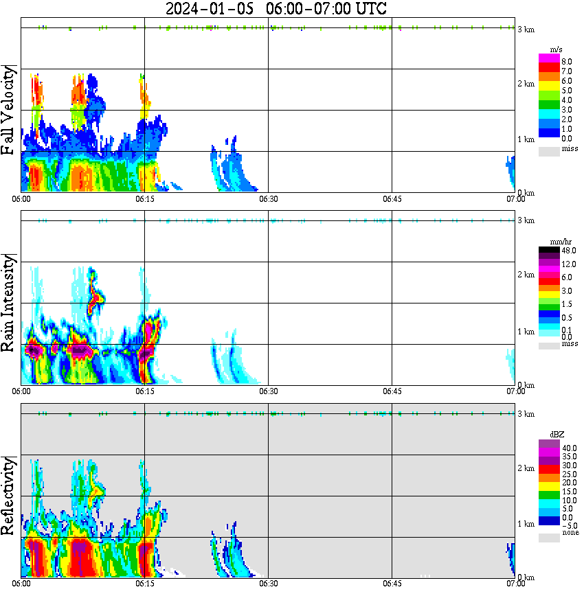Click the red swatch in the m/s legend
The height and width of the screenshot is (596, 584).
pyautogui.click(x=549, y=67)
